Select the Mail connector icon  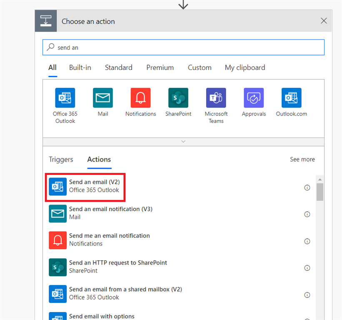(103, 98)
